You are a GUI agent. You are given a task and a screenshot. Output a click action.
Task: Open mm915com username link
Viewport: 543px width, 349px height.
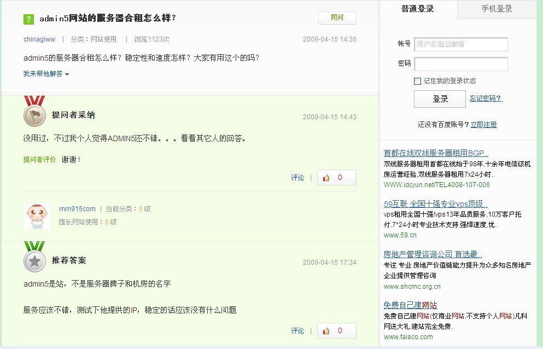pos(77,209)
